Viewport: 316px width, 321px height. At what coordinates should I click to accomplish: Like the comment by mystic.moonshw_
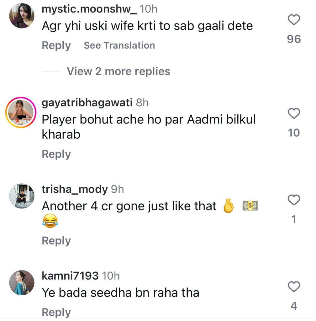(294, 20)
